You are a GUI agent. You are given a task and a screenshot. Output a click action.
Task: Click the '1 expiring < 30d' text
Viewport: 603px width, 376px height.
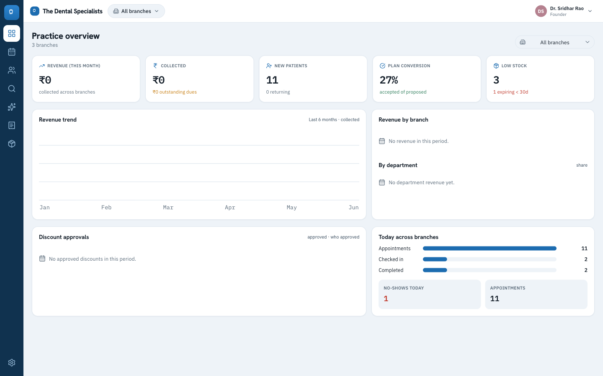pyautogui.click(x=510, y=92)
